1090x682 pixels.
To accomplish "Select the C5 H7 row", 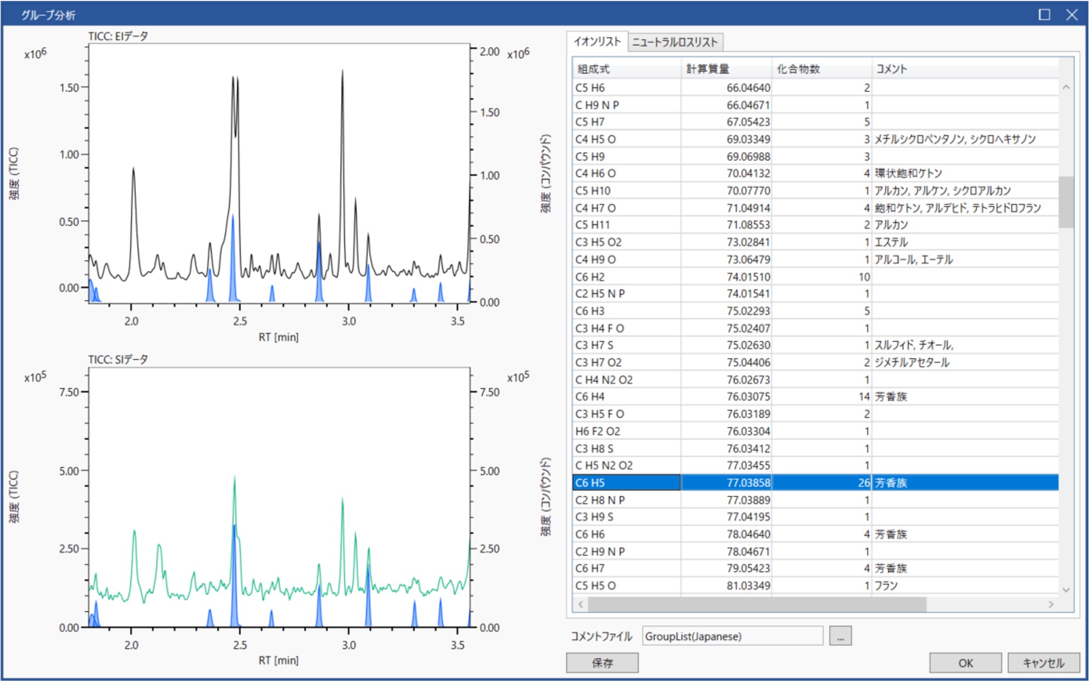I will pos(815,122).
